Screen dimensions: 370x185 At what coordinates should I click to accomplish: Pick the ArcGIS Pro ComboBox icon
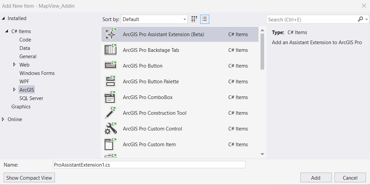pos(110,97)
